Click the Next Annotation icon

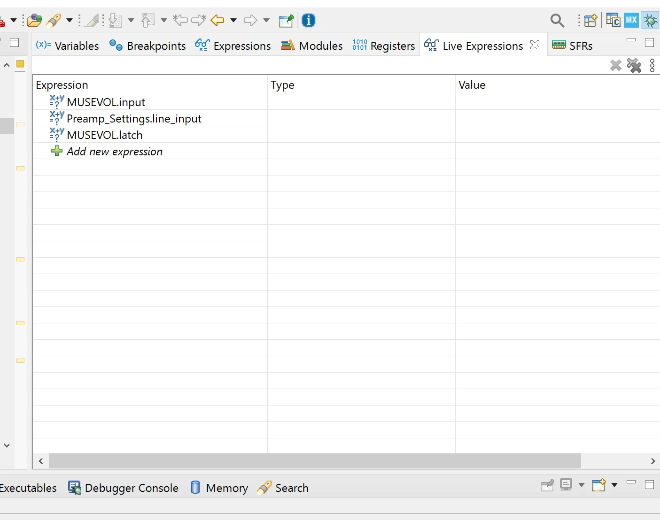pos(116,20)
